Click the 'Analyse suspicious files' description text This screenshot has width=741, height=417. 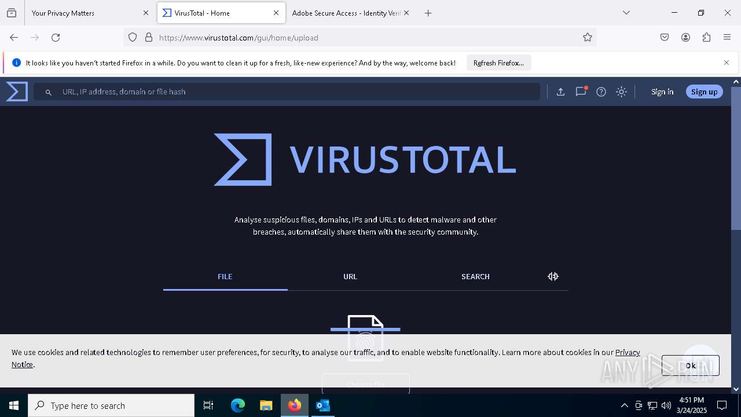tap(365, 226)
